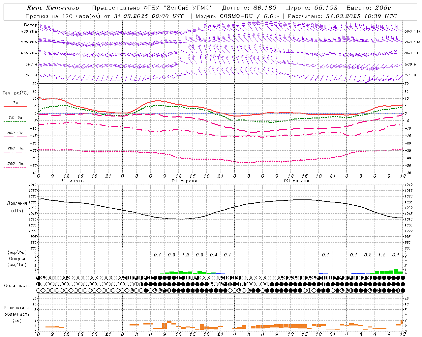Click the "(гПа)" unit label under Давление
The image size is (422, 337).
pos(17,211)
